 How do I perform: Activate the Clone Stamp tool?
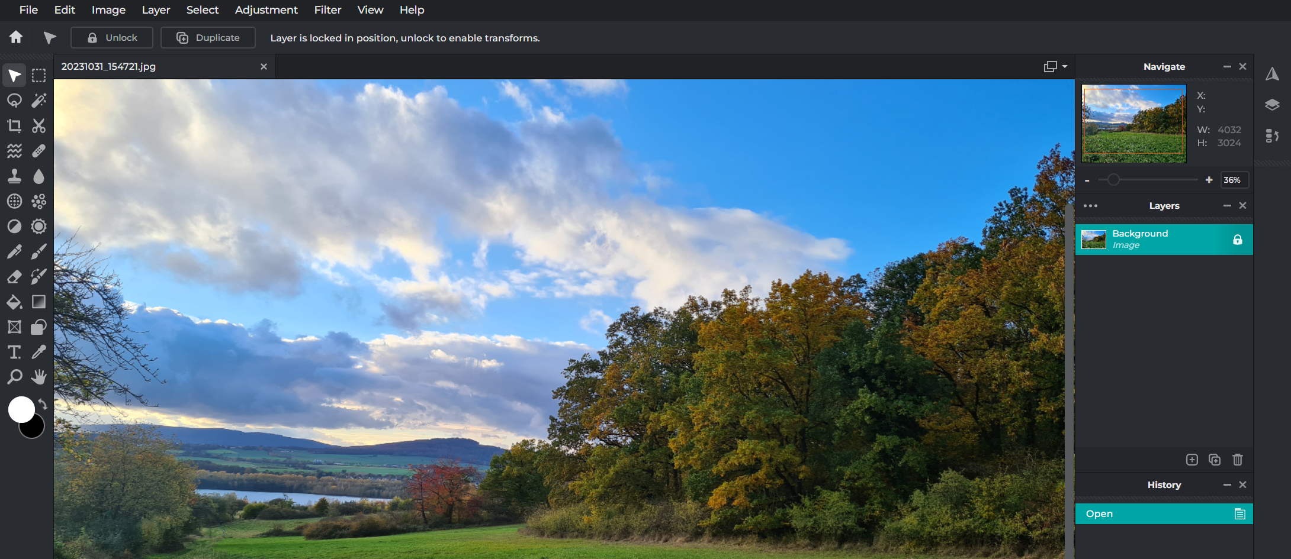(14, 176)
